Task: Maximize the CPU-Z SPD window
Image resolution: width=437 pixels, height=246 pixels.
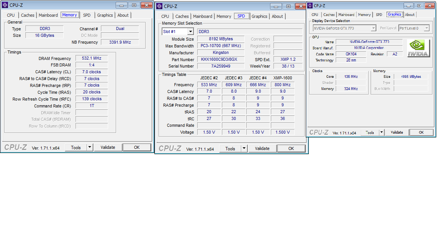Action: [288, 6]
